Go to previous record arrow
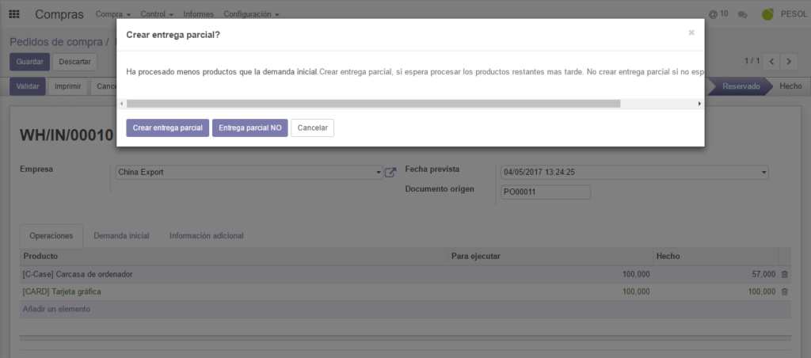This screenshot has height=358, width=811. [772, 61]
